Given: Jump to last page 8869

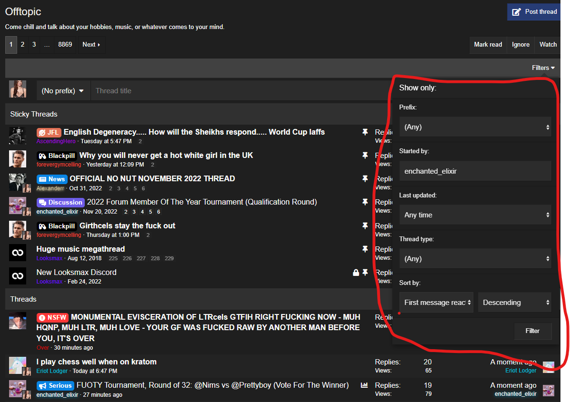Looking at the screenshot, I should coord(65,45).
